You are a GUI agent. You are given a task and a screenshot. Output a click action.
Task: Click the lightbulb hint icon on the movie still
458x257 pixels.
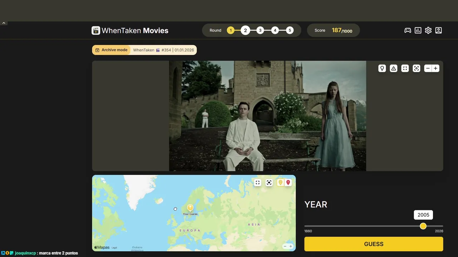(382, 68)
